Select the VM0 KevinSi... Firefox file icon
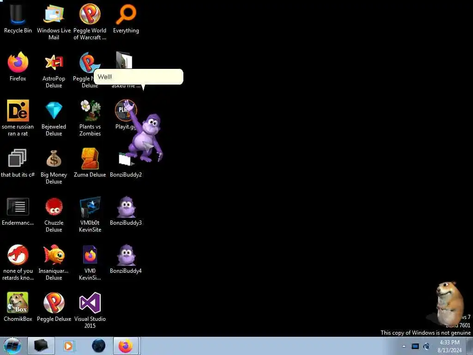473x355 pixels. tap(90, 262)
